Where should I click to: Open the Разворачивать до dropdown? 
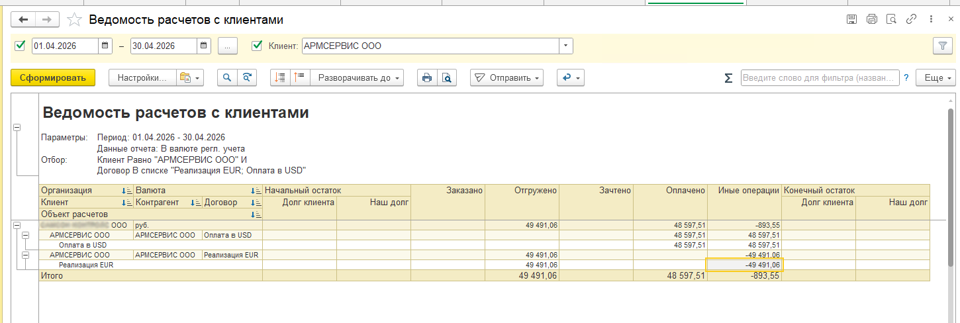click(357, 78)
